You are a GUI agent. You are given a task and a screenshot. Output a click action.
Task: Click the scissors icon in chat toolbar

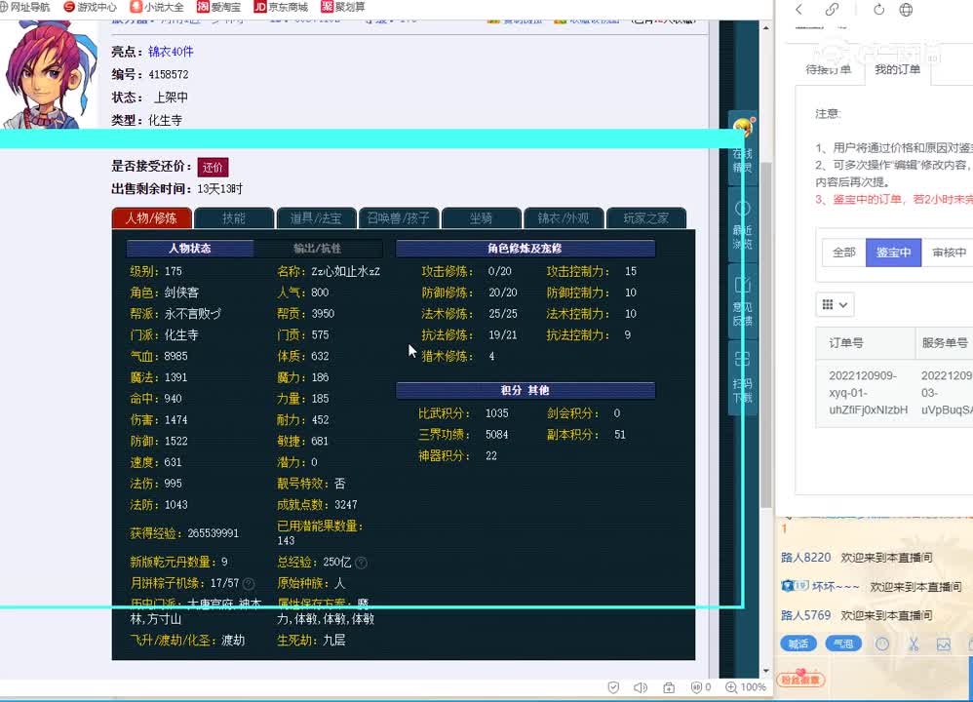point(914,643)
